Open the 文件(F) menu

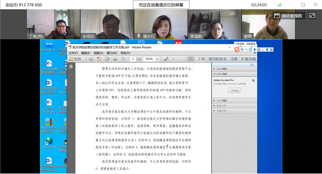click(x=73, y=53)
